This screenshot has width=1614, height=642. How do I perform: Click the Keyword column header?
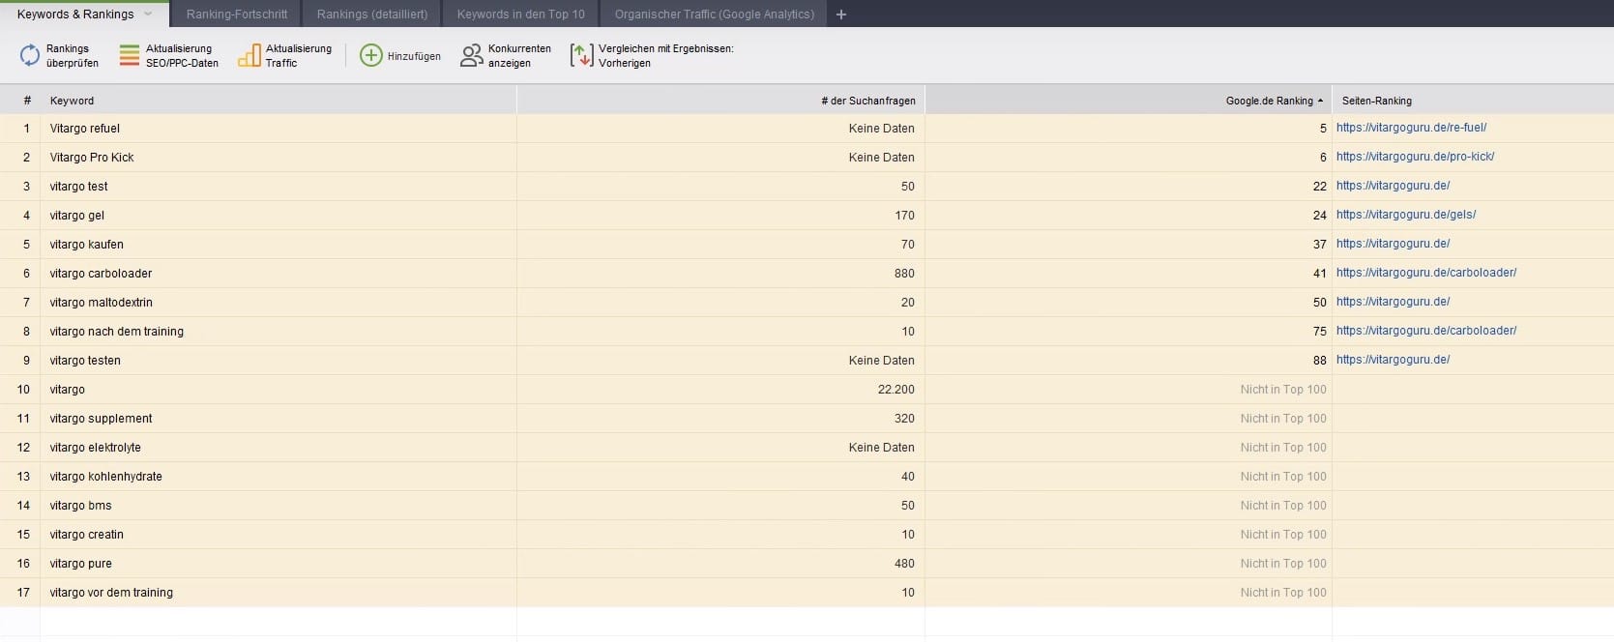click(73, 101)
